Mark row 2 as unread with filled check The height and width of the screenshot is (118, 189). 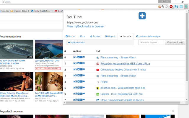point(79,69)
